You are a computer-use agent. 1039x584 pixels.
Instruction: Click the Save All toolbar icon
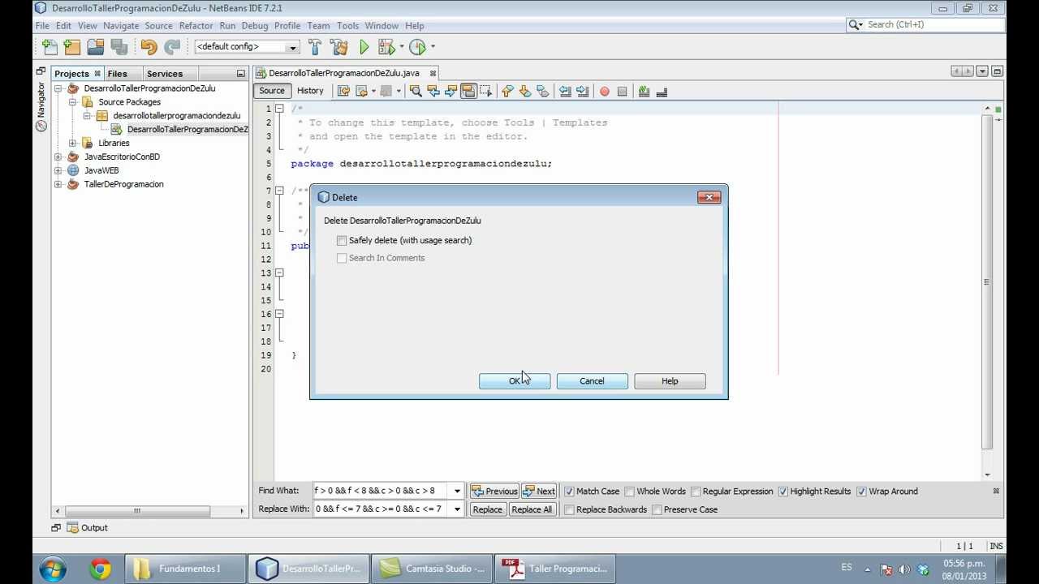coord(119,47)
